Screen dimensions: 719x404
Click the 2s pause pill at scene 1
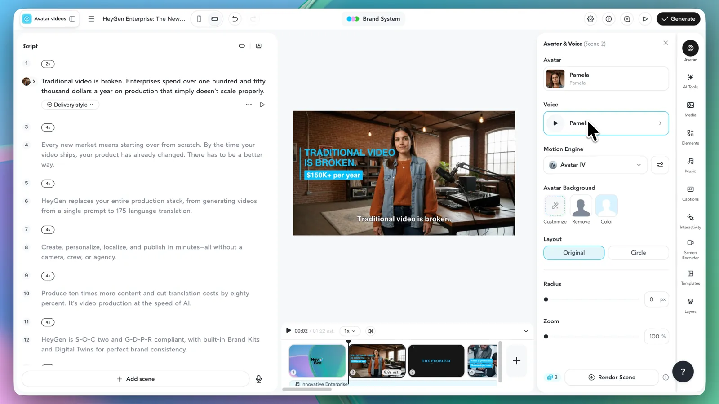pyautogui.click(x=48, y=64)
